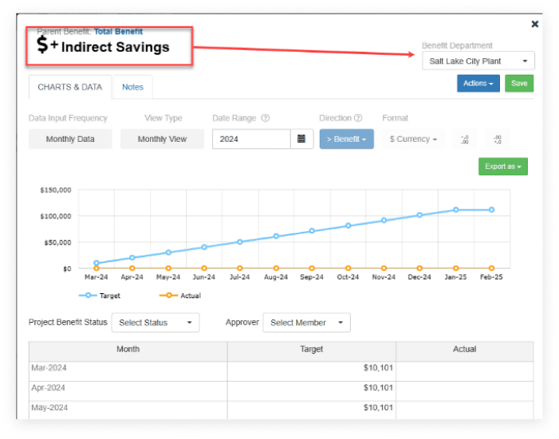Click the Mar-2024 Target value cell
Screen dimensions: 559x439
coord(312,371)
